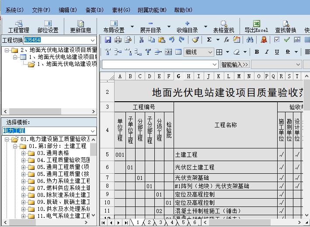Screen dimensions: 310x227
Task: Toggle italic text formatting
Action: (267, 52)
